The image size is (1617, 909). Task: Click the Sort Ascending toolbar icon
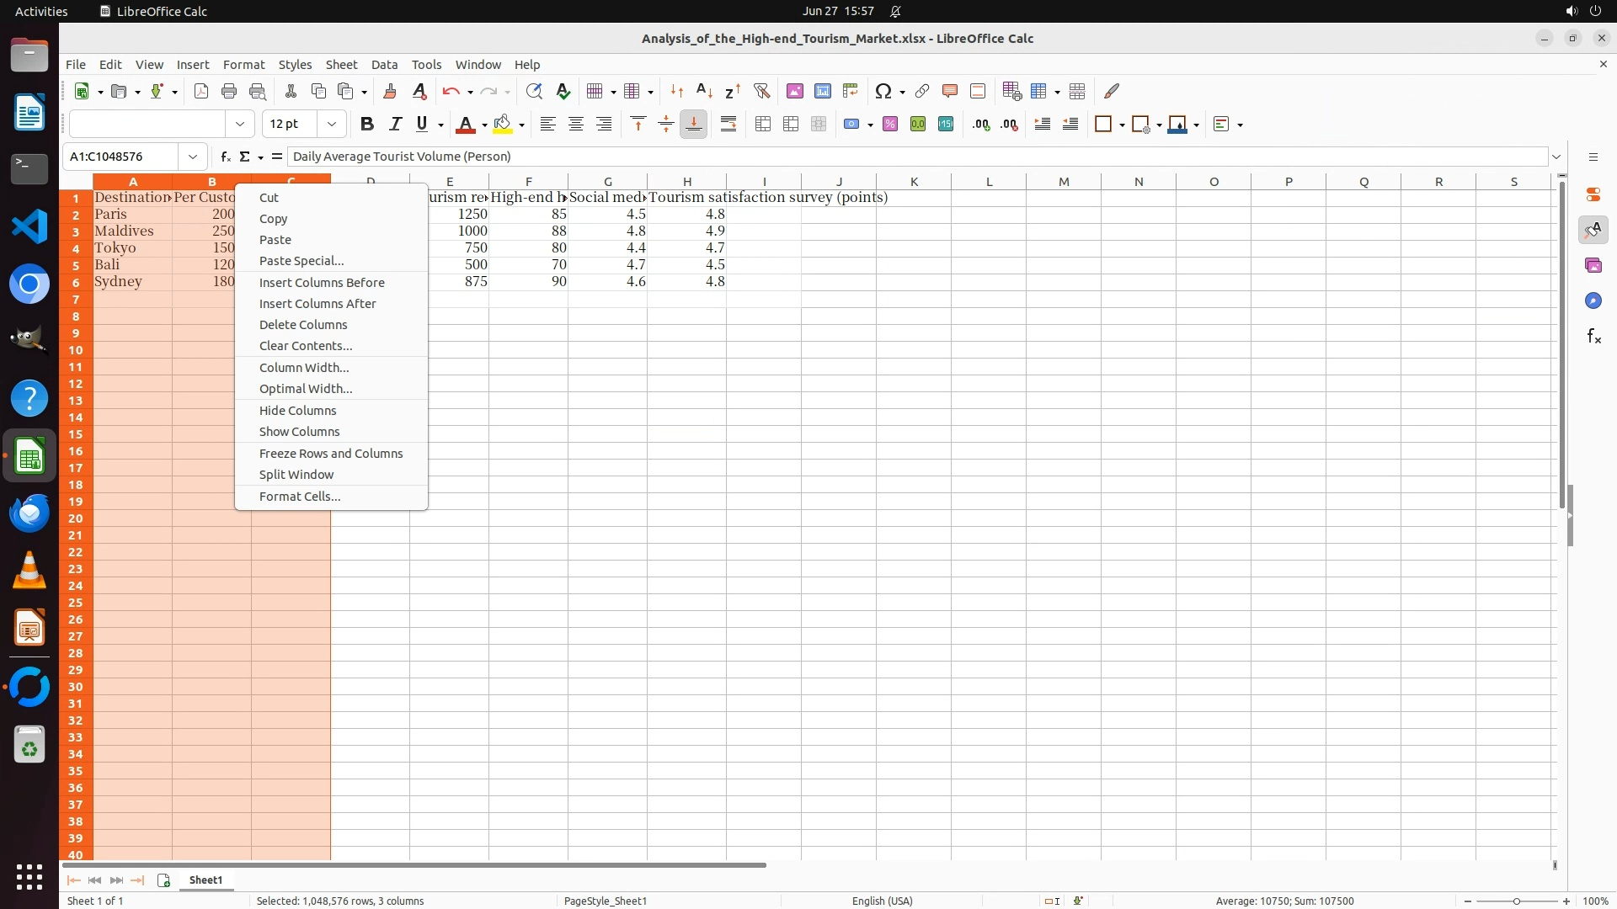[704, 91]
